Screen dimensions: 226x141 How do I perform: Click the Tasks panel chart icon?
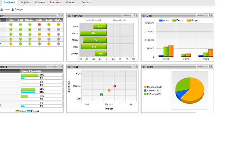[144, 67]
